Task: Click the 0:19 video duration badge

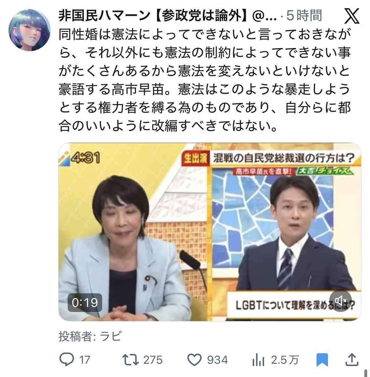Action: [x=85, y=302]
